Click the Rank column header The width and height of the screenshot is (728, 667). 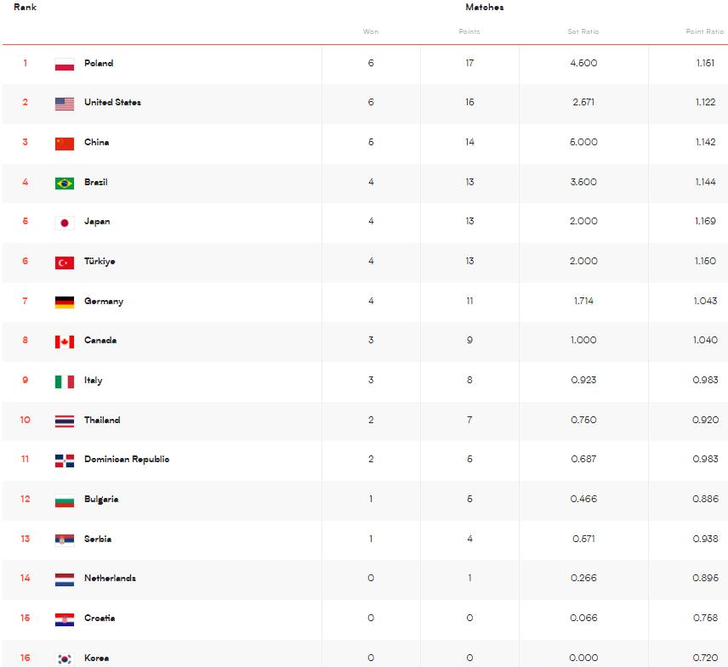pos(25,7)
